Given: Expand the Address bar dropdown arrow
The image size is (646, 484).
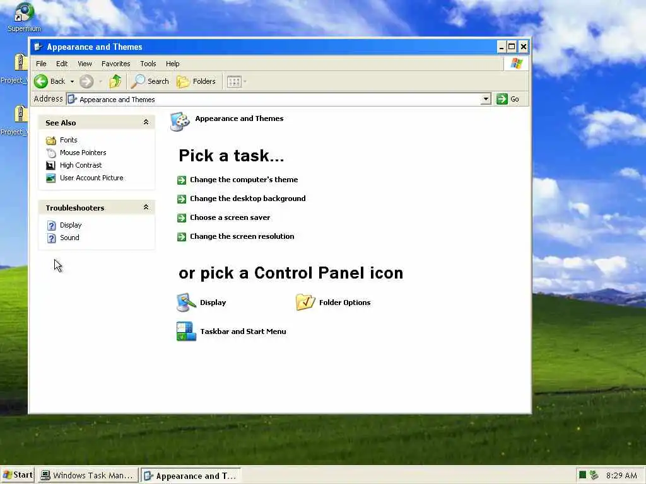Looking at the screenshot, I should pyautogui.click(x=486, y=99).
